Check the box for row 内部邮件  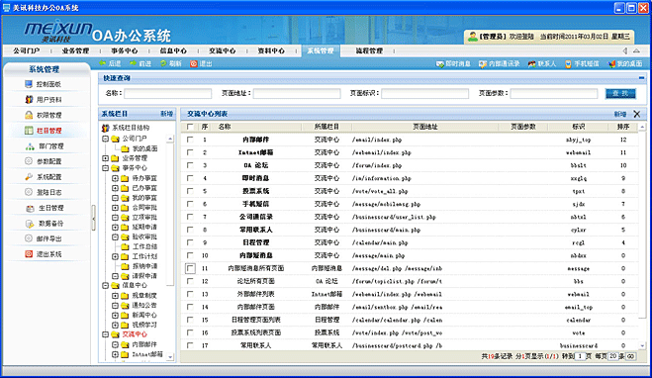[190, 140]
